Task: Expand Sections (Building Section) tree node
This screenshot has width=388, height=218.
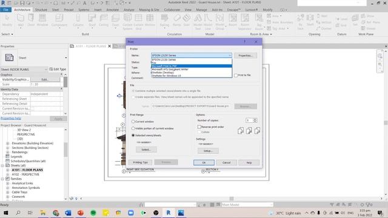Action: point(7,148)
